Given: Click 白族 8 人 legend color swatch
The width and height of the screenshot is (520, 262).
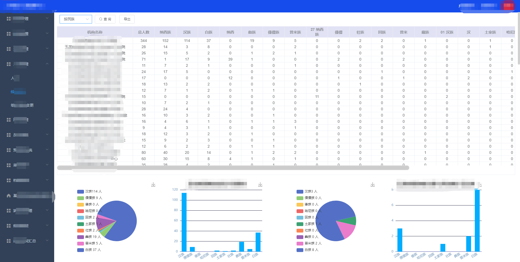Looking at the screenshot, I should tap(300, 250).
